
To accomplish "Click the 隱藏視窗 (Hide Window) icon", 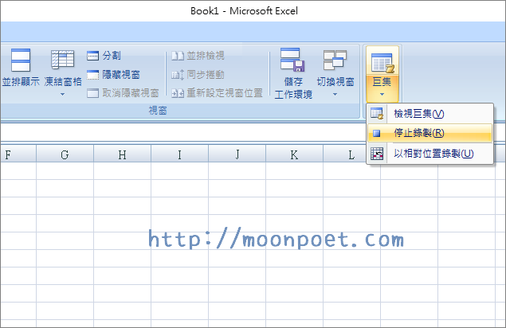I will [93, 75].
